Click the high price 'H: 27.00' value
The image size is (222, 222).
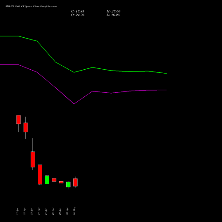pos(113,11)
